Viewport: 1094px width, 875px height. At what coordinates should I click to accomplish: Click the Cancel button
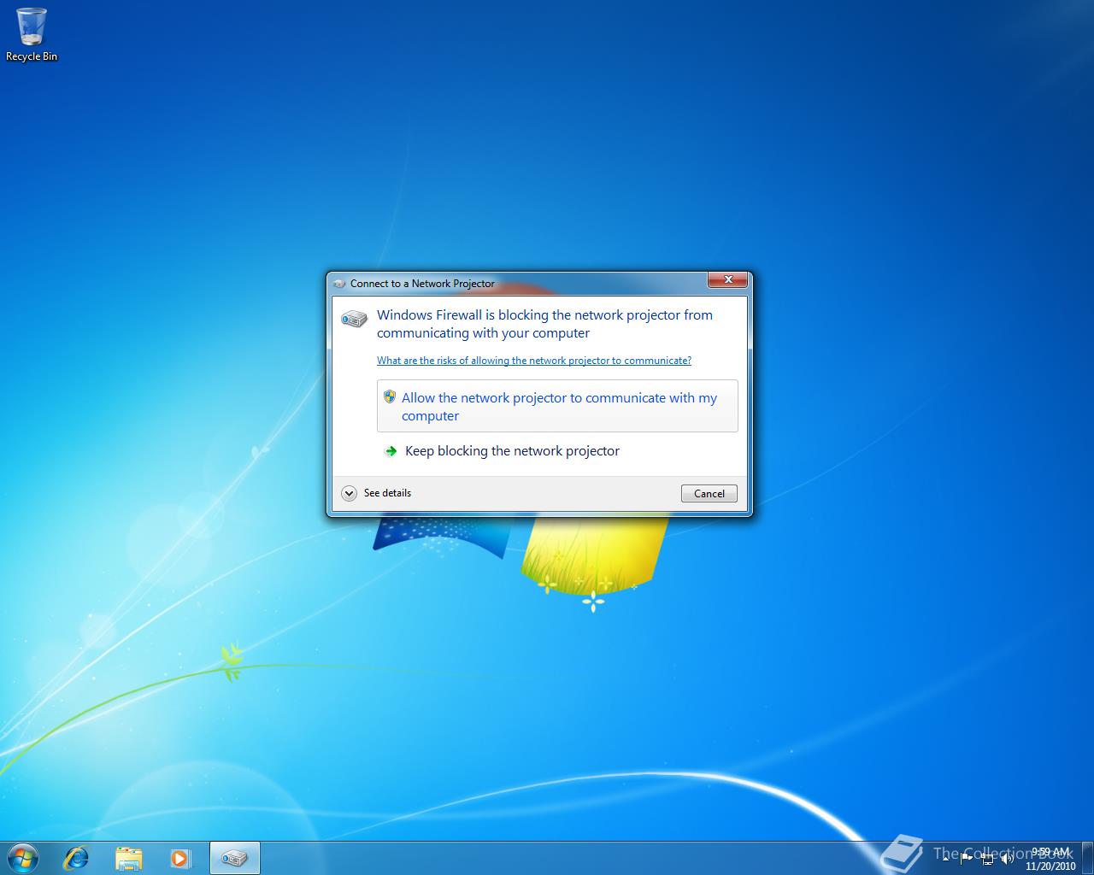click(709, 494)
